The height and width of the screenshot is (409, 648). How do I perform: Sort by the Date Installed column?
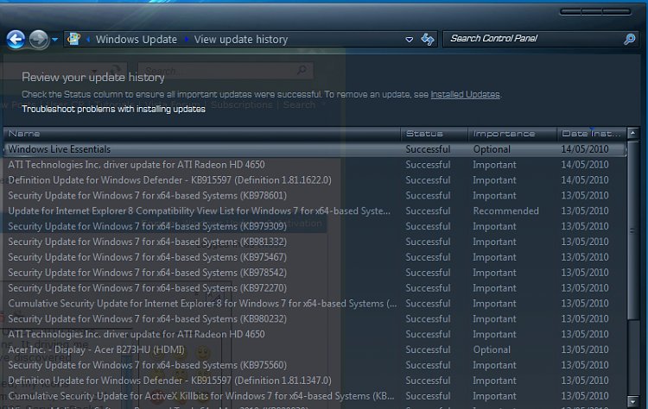591,134
